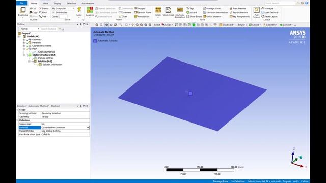Click the pan (four-arrow) toolbar icon
The image size is (326, 183).
(132, 25)
